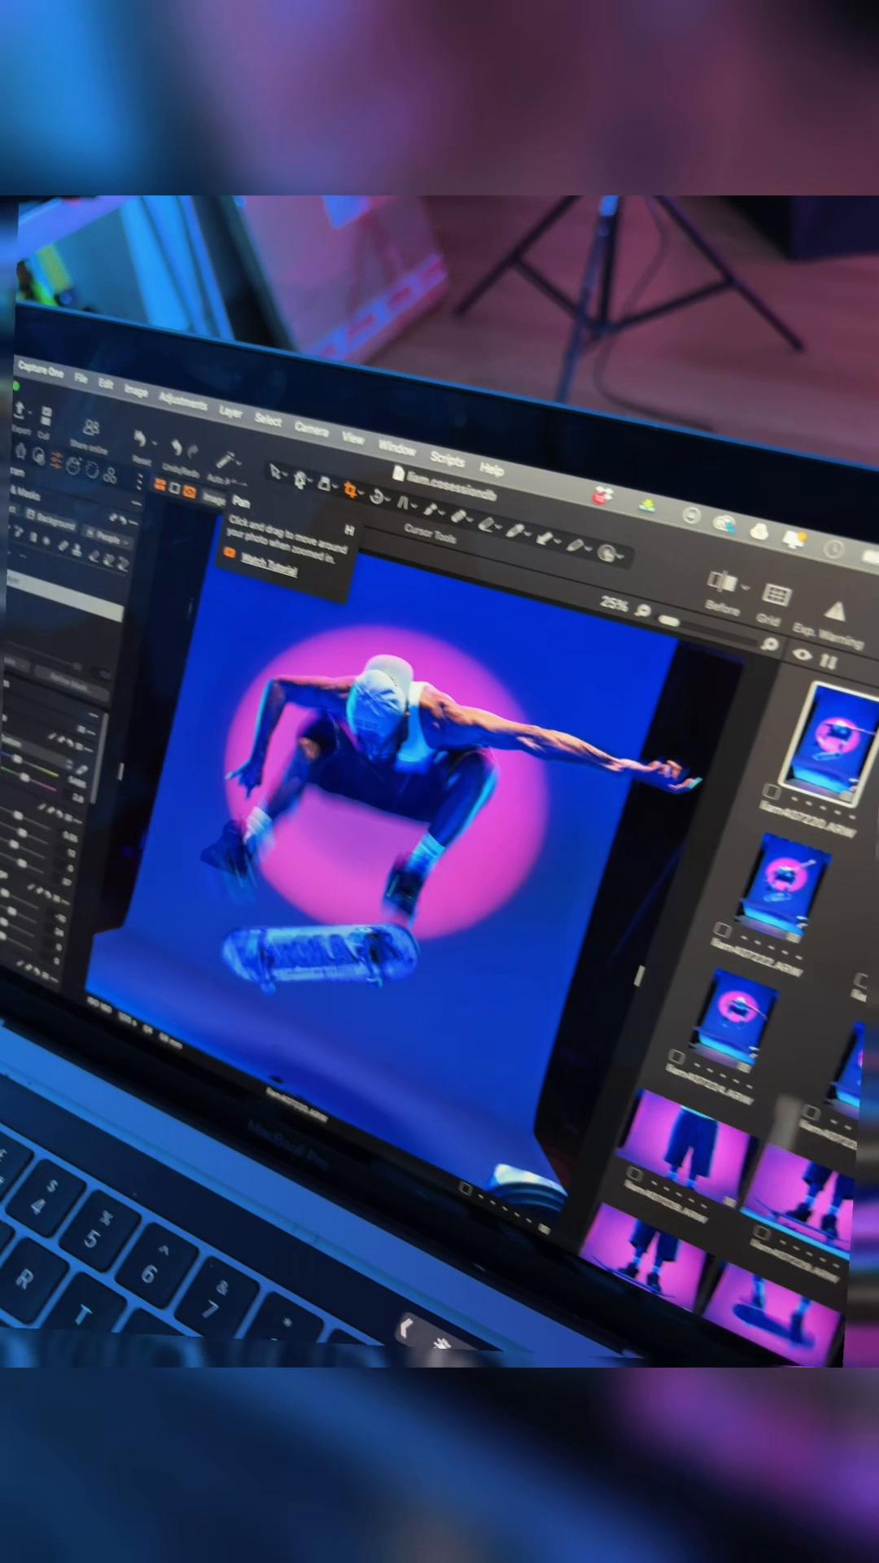Select the Loupe cursor tool
The height and width of the screenshot is (1563, 879).
[x=324, y=484]
